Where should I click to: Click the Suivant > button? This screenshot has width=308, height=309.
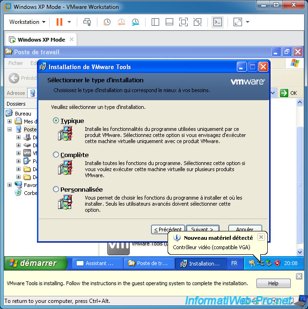202,230
